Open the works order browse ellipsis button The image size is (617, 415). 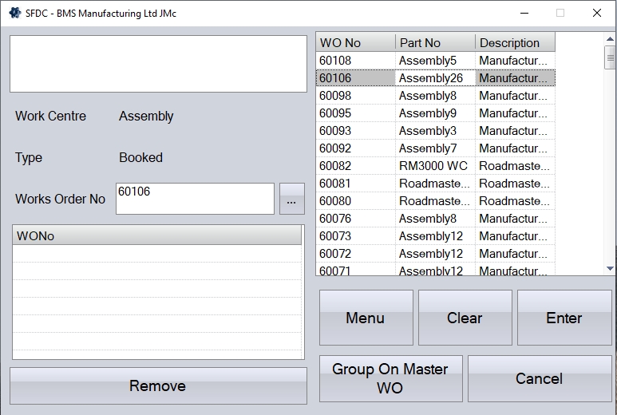(292, 199)
